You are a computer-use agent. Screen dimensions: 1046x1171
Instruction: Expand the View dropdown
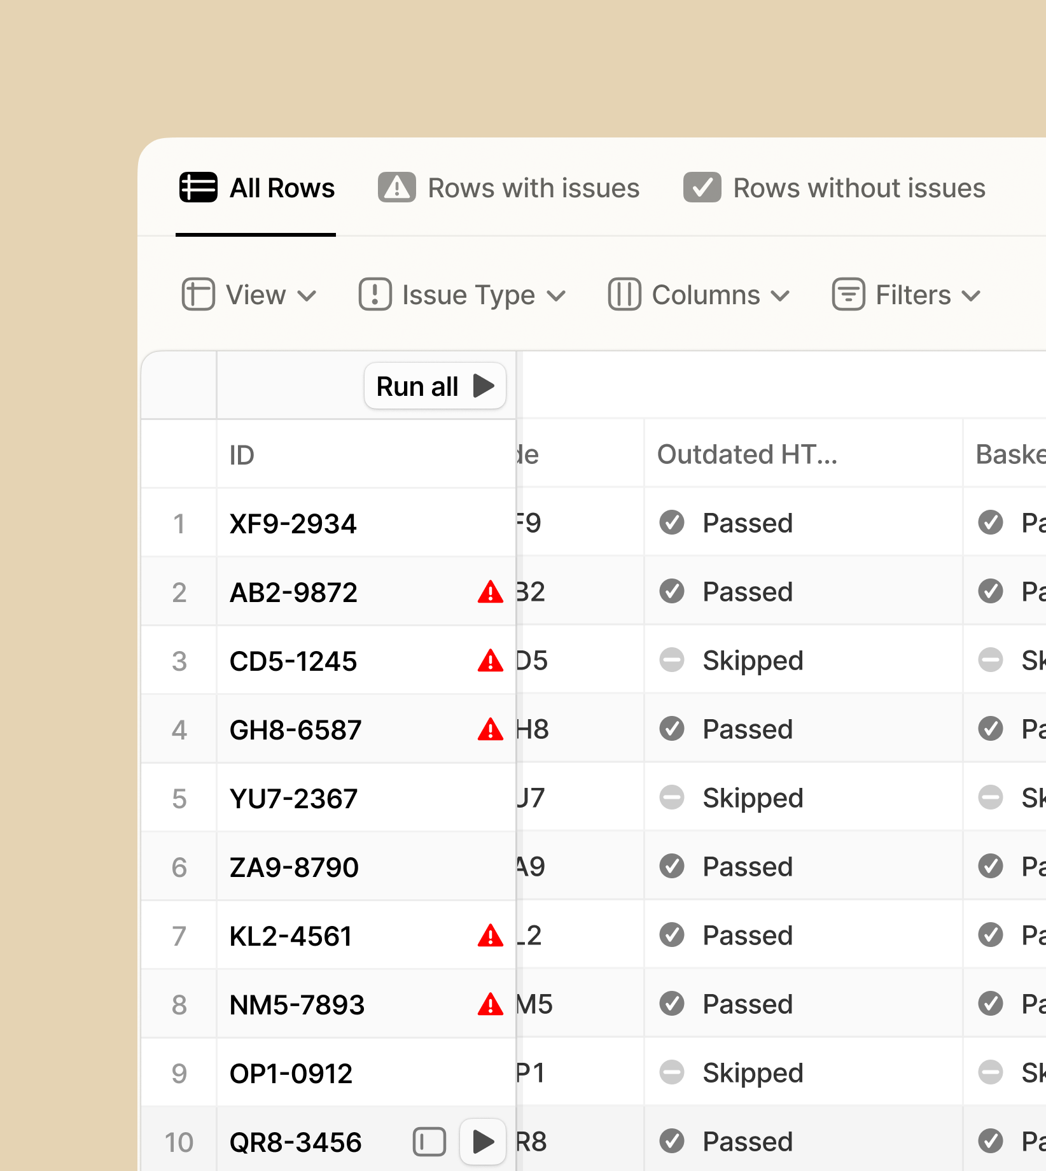point(249,295)
